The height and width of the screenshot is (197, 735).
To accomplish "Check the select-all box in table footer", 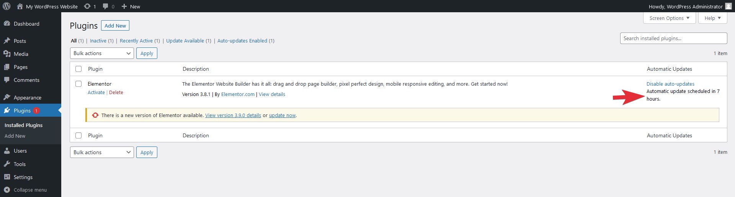I will (78, 135).
